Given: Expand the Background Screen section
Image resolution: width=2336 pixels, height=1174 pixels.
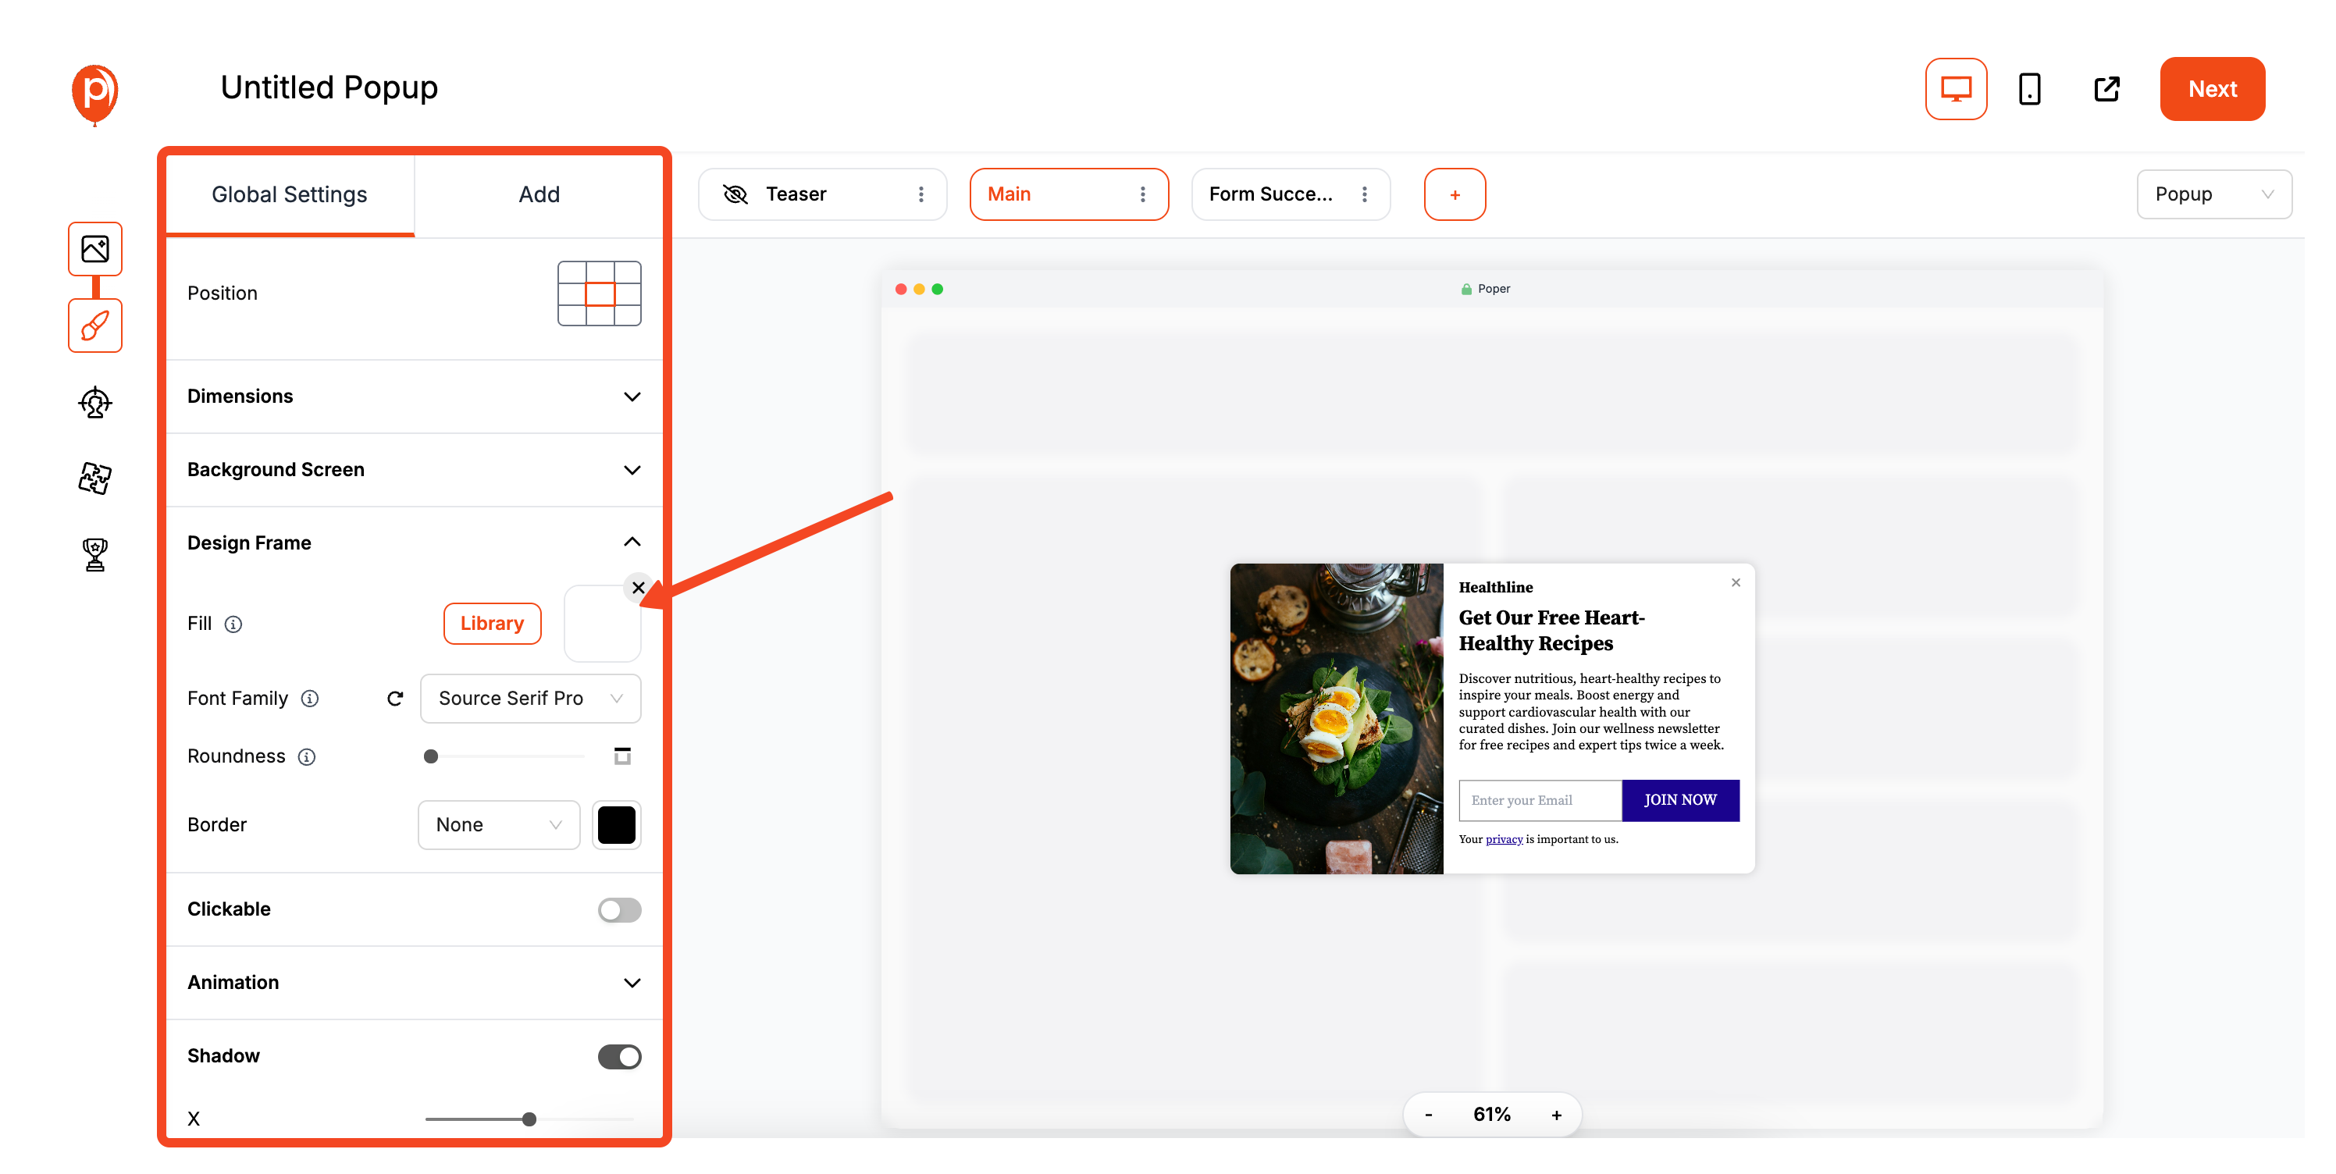Looking at the screenshot, I should point(414,470).
